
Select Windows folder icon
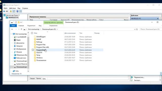(x=35, y=58)
